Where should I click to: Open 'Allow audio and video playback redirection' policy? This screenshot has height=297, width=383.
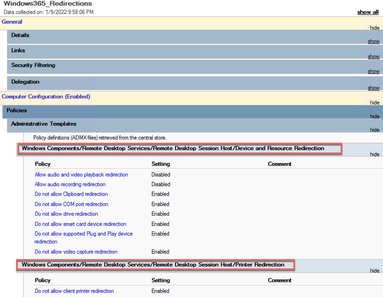[82, 175]
